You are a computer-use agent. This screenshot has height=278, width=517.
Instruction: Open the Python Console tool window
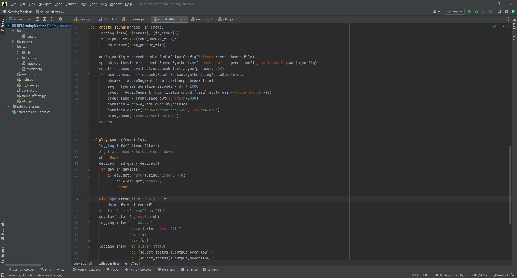coord(138,270)
